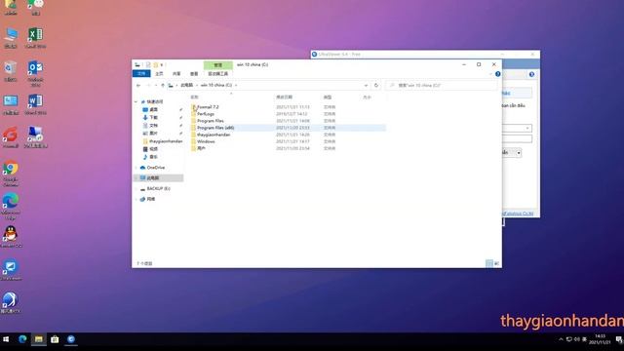Sort by the 修改日期 column header
The width and height of the screenshot is (624, 351).
[x=284, y=97]
